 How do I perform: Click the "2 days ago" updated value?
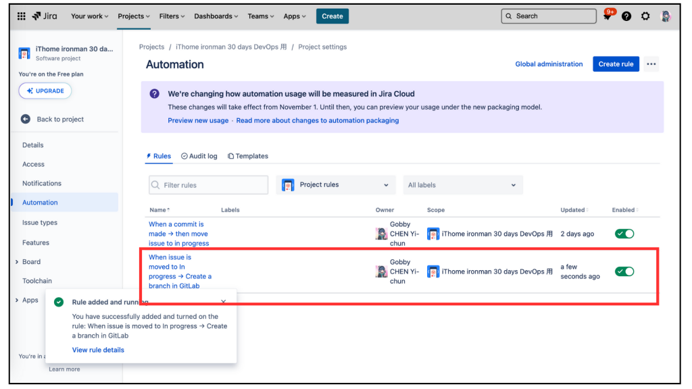(x=577, y=234)
